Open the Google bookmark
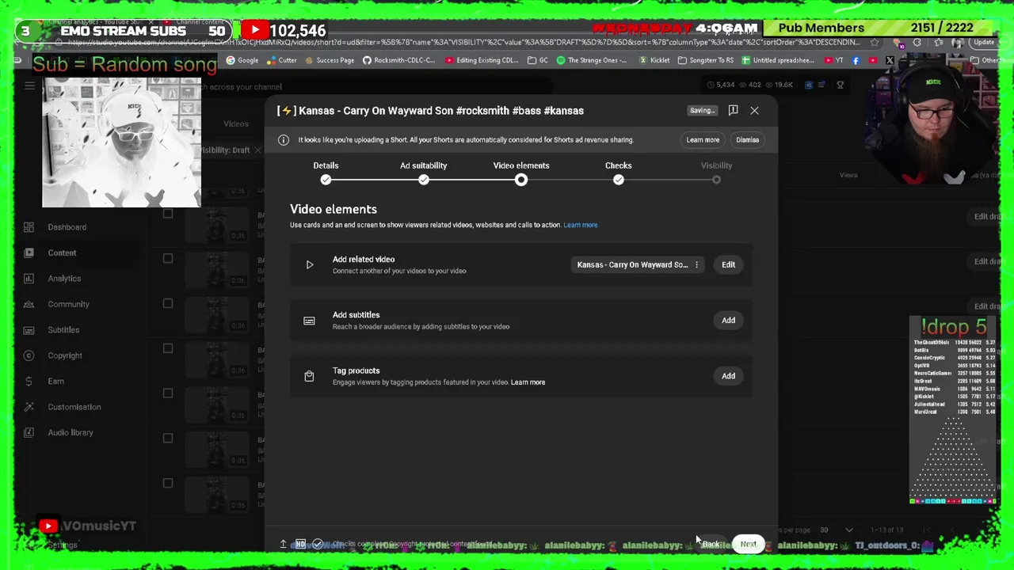The image size is (1014, 570). coord(242,60)
